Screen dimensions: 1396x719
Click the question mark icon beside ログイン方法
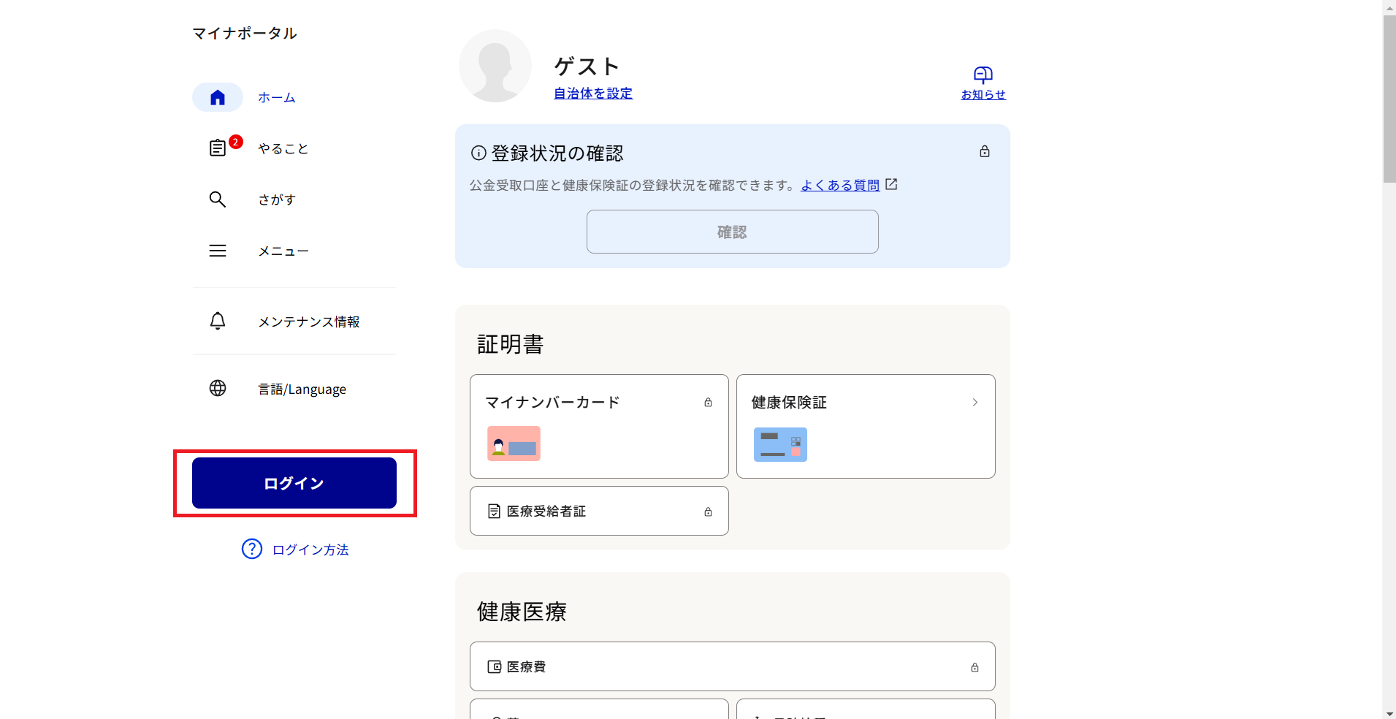[251, 549]
